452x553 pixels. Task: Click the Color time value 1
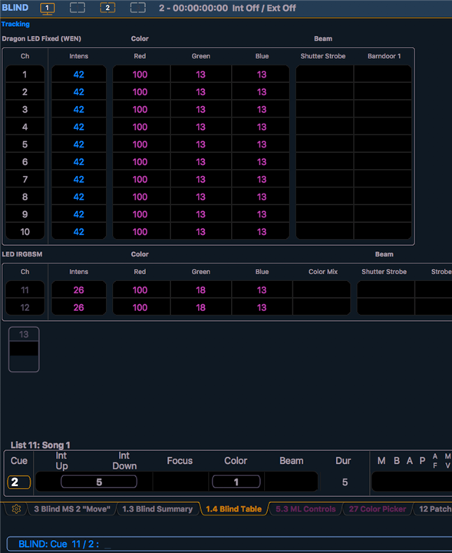236,482
